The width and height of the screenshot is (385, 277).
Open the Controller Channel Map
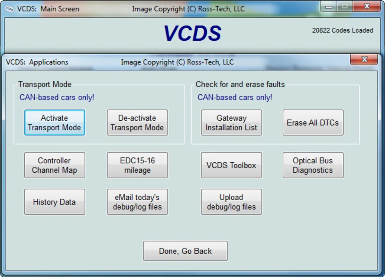click(54, 165)
